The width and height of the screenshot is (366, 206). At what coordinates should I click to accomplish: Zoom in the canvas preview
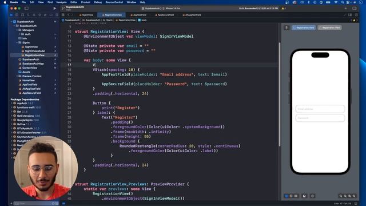[x=354, y=196]
